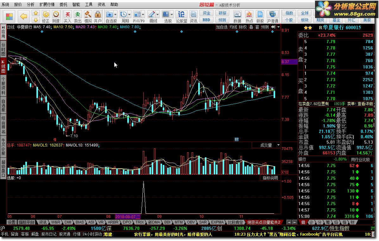Click the collapse arrow icon in chart toolbar
The height and width of the screenshot is (241, 379).
point(273,27)
